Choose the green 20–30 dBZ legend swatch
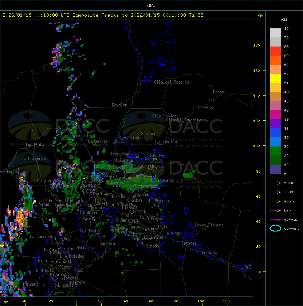 (275, 151)
